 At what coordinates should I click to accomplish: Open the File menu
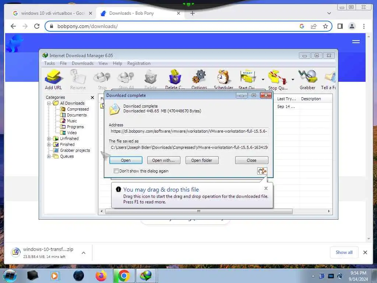coord(63,63)
